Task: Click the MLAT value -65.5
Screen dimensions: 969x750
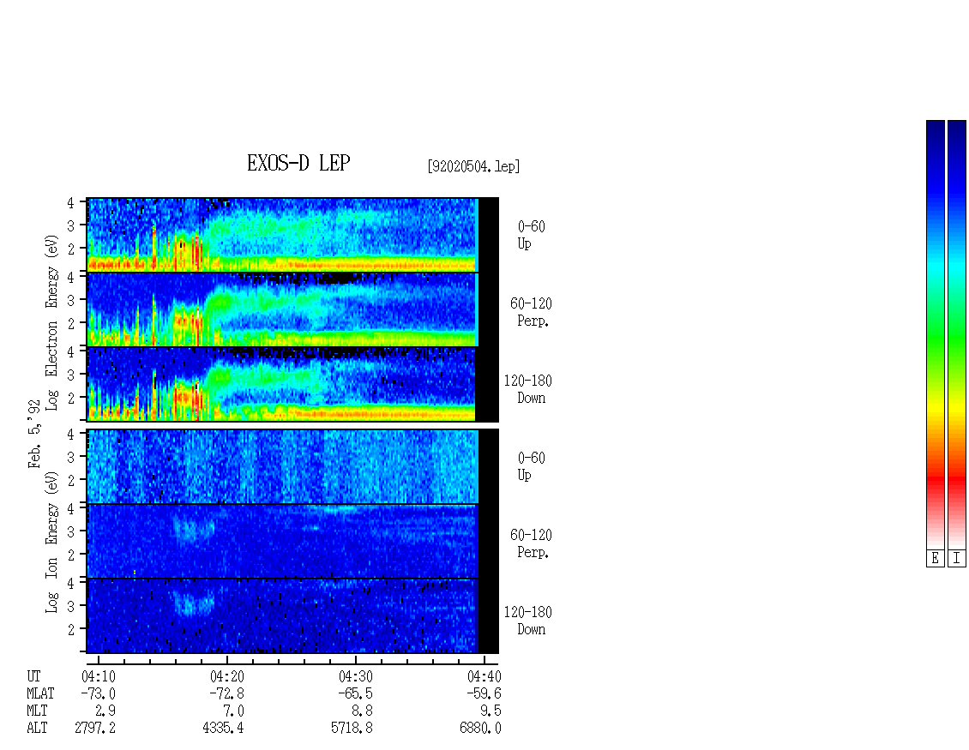Action: point(355,693)
